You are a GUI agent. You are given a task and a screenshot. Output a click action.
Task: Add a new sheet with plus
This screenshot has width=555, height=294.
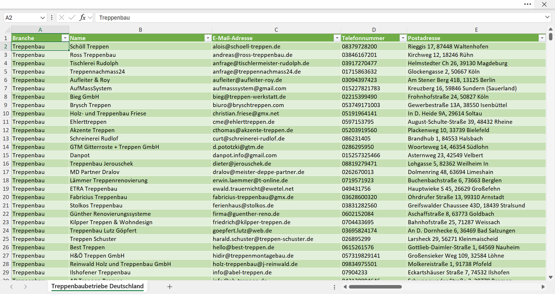pyautogui.click(x=170, y=287)
